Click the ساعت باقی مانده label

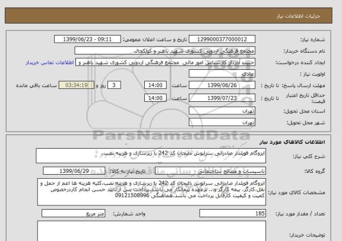(x=36, y=85)
